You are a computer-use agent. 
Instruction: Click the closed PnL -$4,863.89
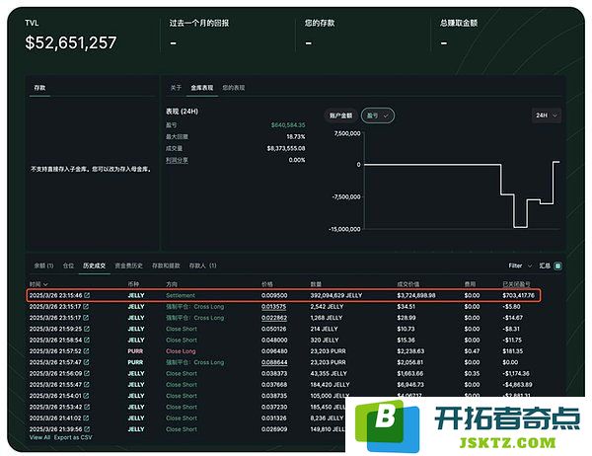pyautogui.click(x=517, y=385)
